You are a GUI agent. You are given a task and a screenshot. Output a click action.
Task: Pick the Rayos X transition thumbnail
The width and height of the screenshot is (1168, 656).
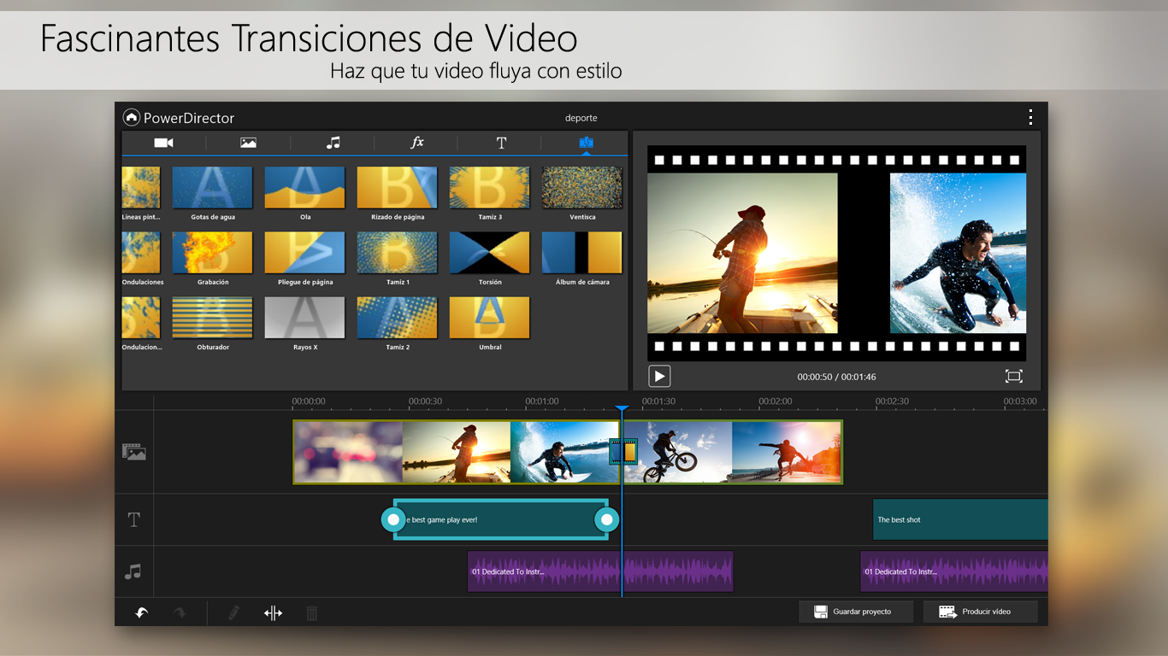pyautogui.click(x=304, y=318)
